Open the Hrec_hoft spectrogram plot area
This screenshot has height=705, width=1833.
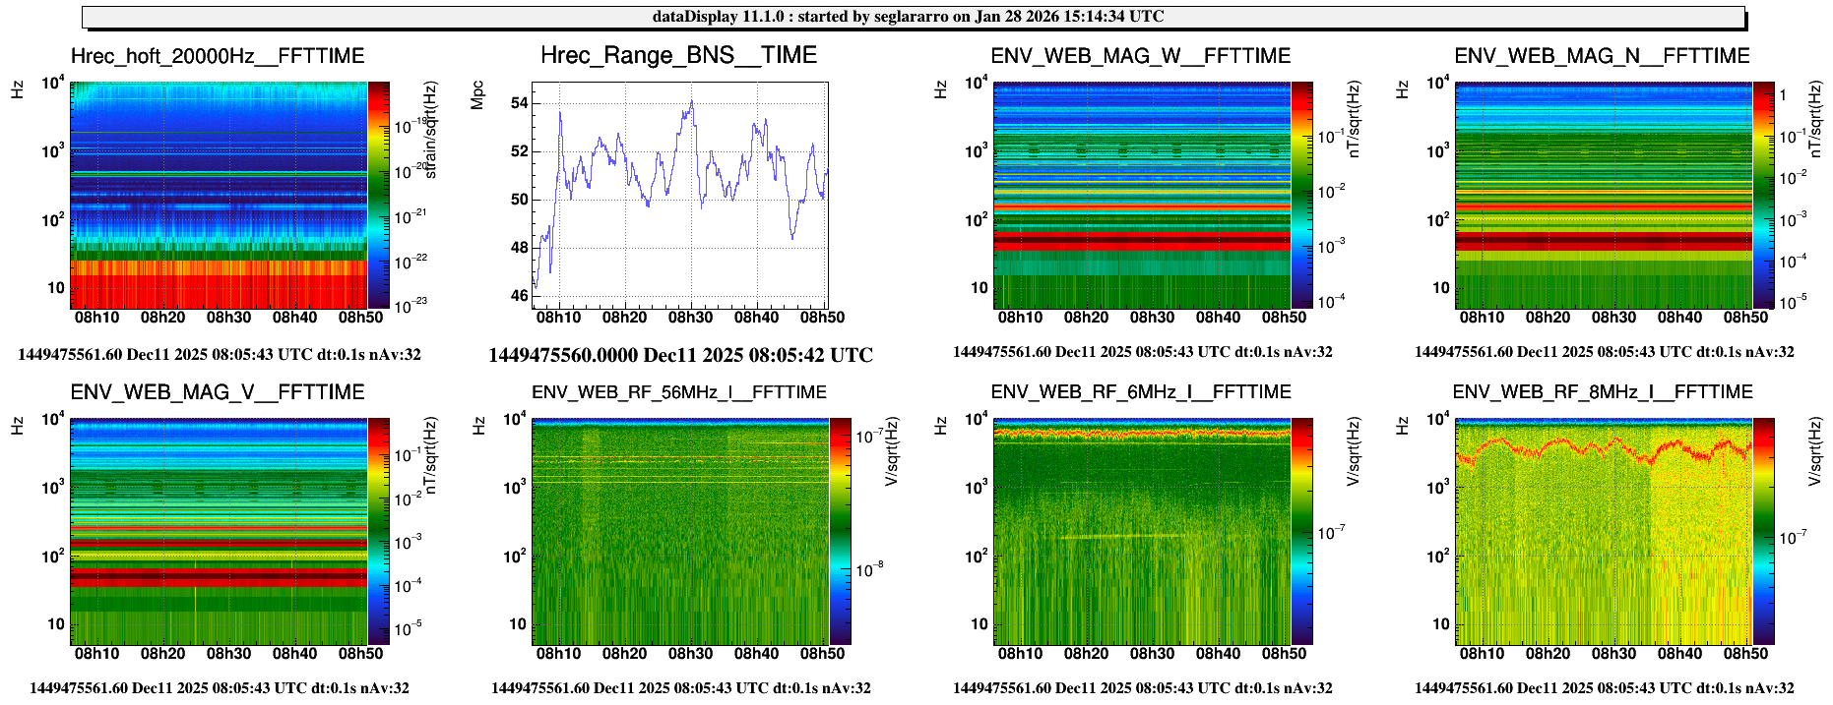pyautogui.click(x=218, y=195)
